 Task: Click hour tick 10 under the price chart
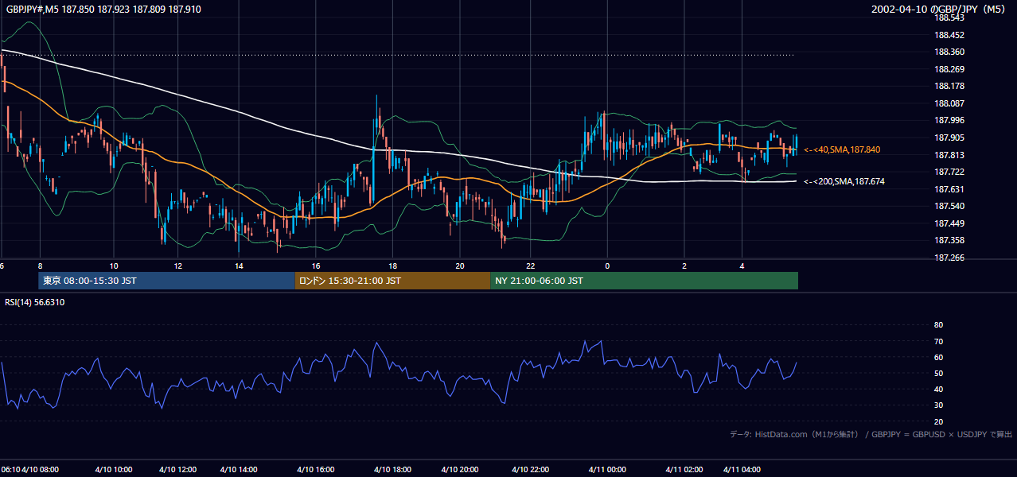(x=114, y=266)
